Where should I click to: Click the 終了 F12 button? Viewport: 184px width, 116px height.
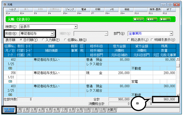pos(169,10)
